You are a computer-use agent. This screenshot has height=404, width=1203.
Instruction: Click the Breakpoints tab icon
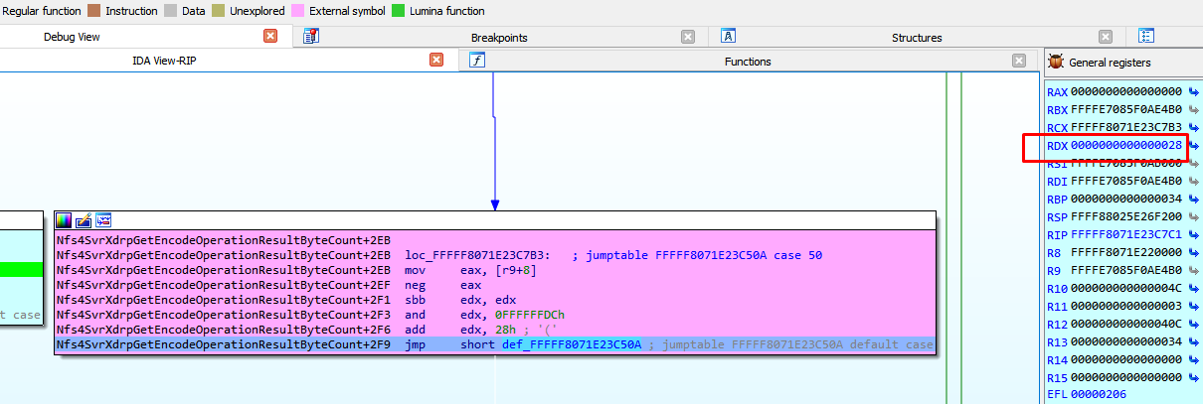(310, 37)
